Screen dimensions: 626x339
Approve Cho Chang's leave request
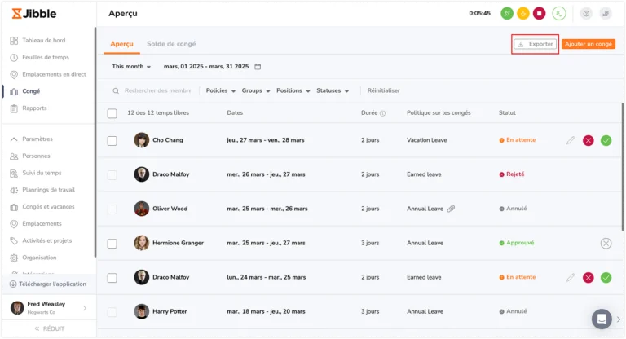[x=606, y=140]
